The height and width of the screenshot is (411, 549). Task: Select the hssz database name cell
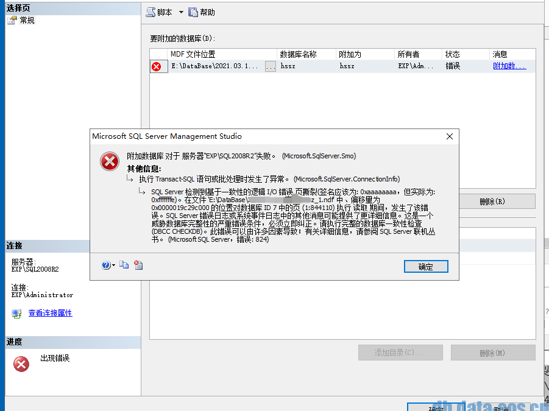coord(306,66)
